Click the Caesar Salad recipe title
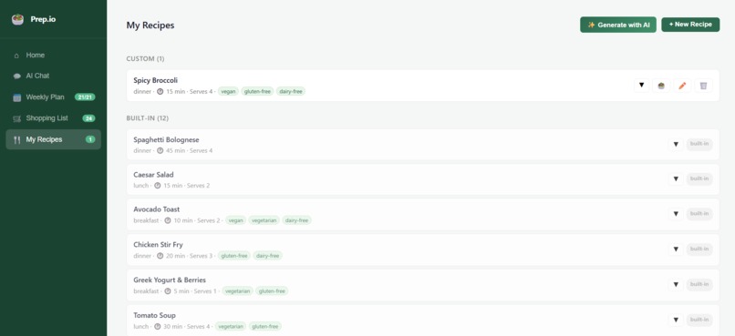The height and width of the screenshot is (336, 735). click(x=154, y=175)
